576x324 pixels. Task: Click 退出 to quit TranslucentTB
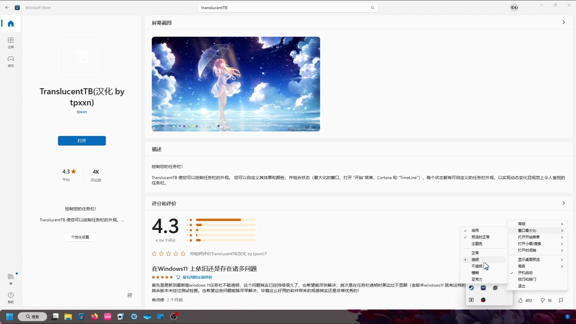pyautogui.click(x=522, y=286)
